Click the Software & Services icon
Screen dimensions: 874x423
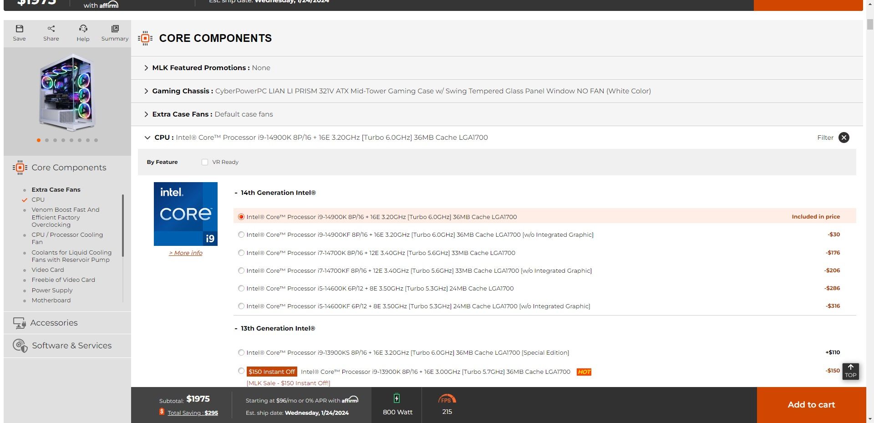click(x=19, y=346)
